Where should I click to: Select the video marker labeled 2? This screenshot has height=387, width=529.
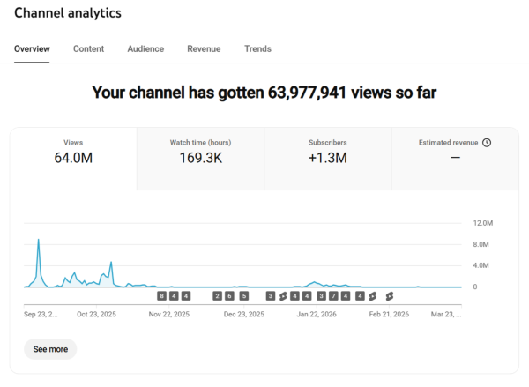click(x=217, y=296)
